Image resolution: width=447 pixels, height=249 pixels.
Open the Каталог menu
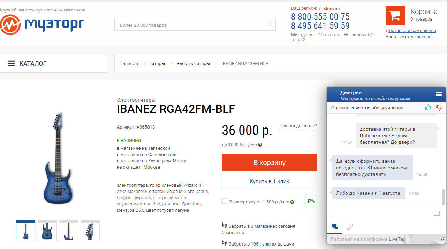pos(53,64)
